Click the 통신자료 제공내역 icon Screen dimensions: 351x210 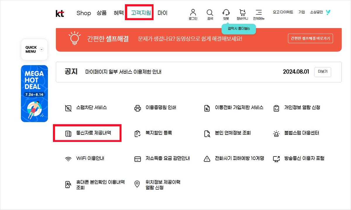pos(68,134)
